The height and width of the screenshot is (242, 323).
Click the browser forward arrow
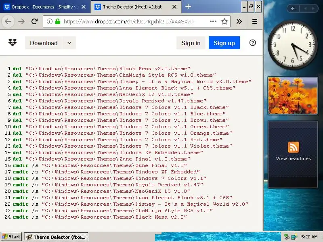[21, 21]
